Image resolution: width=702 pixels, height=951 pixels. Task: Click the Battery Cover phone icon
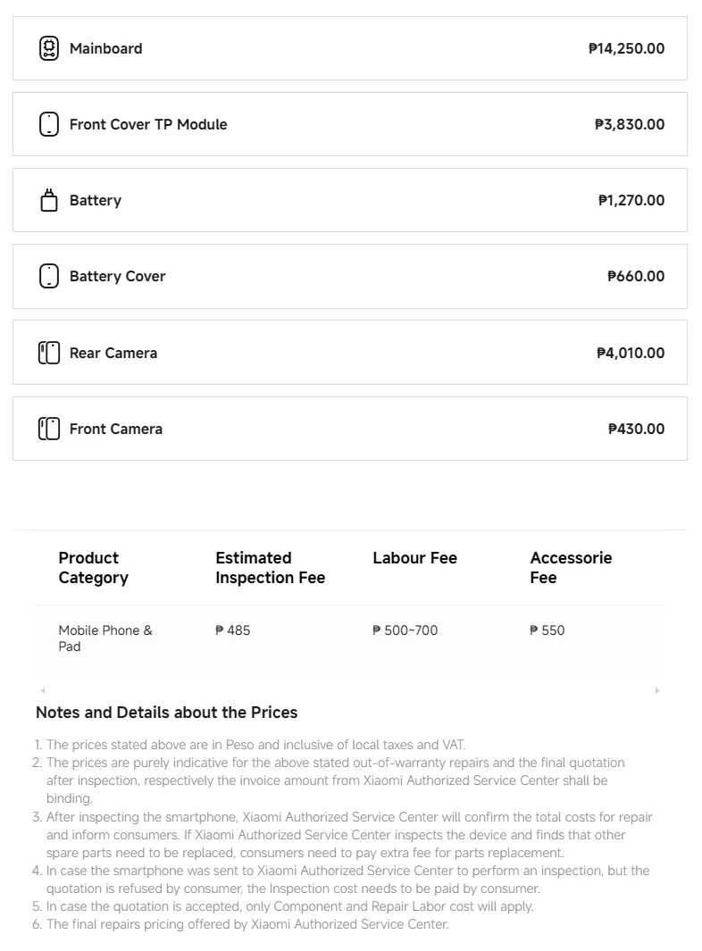coord(49,276)
